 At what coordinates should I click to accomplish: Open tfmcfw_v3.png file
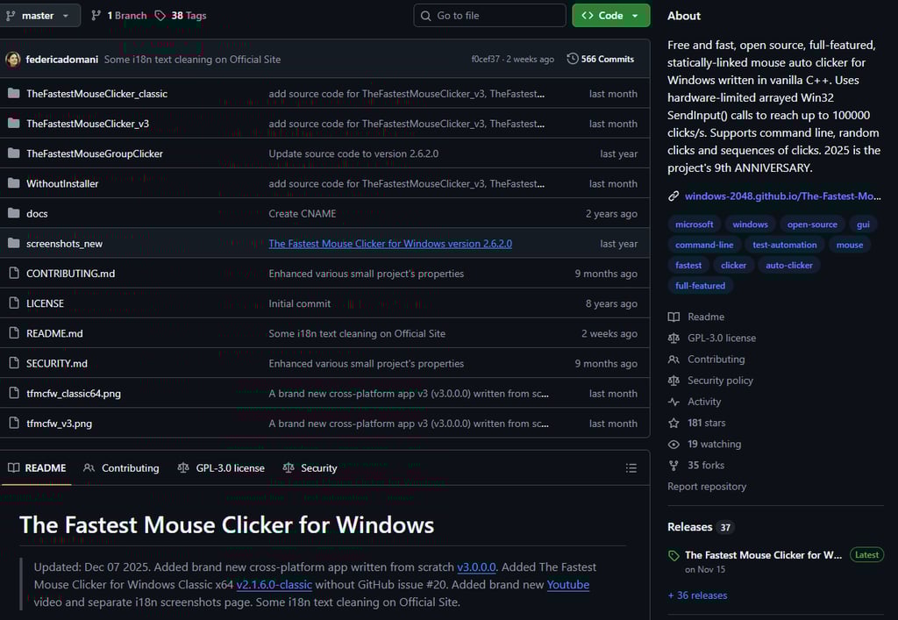coord(59,424)
